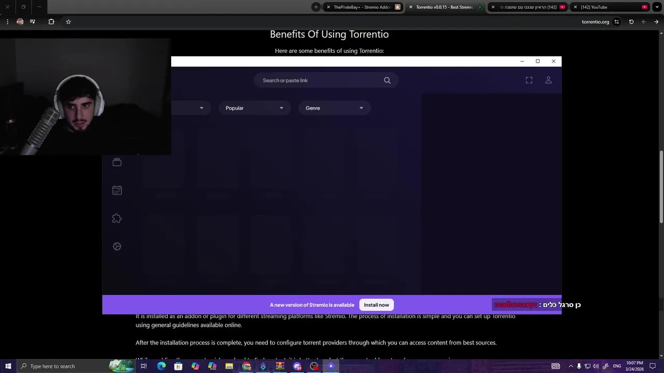Image resolution: width=664 pixels, height=373 pixels.
Task: Open Discord from the taskbar
Action: point(297,366)
